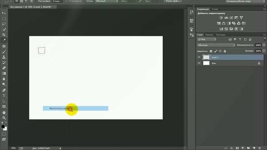The height and width of the screenshot is (150, 267).
Task: Toggle lock layer position
Action: (x=220, y=51)
